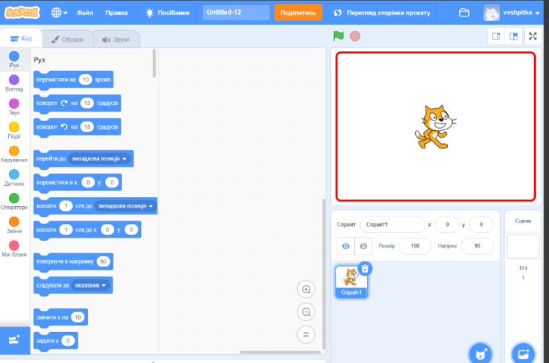Viewport: 549px width, 363px height.
Task: Expand the 'вказівник' dropdown in block
Action: tap(91, 285)
